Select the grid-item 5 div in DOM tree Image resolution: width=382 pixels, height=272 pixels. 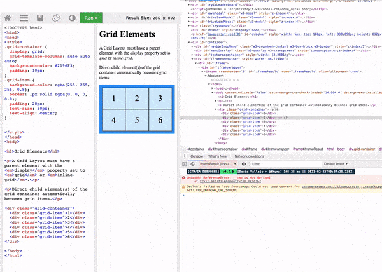pos(249,130)
